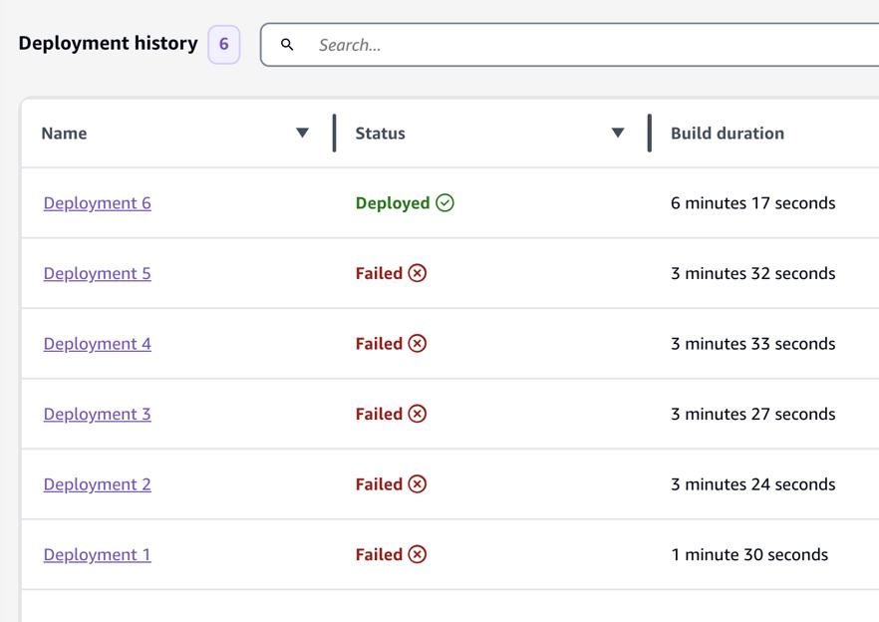Click the failed X icon for Deployment 2
The width and height of the screenshot is (879, 622).
(417, 483)
